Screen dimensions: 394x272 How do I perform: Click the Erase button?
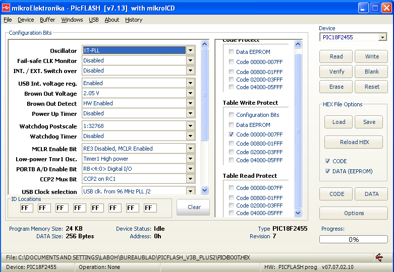coord(336,87)
